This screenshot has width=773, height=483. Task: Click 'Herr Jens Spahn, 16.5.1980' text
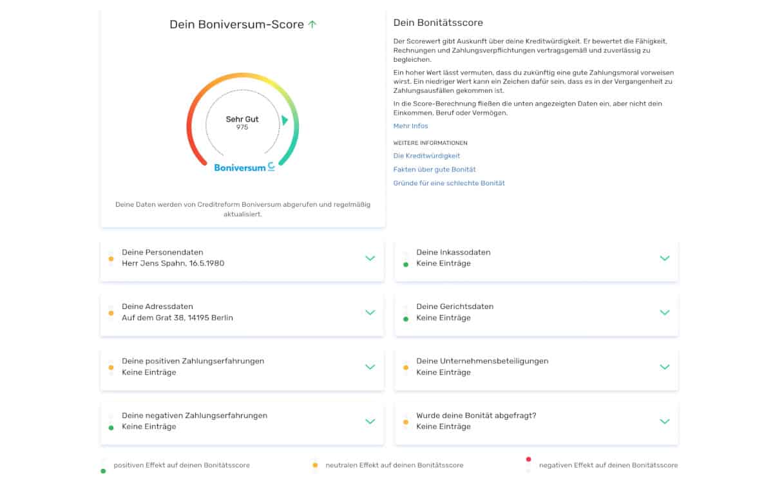click(173, 263)
